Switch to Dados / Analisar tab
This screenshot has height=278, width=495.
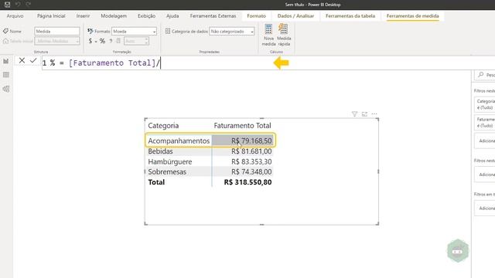pos(295,15)
